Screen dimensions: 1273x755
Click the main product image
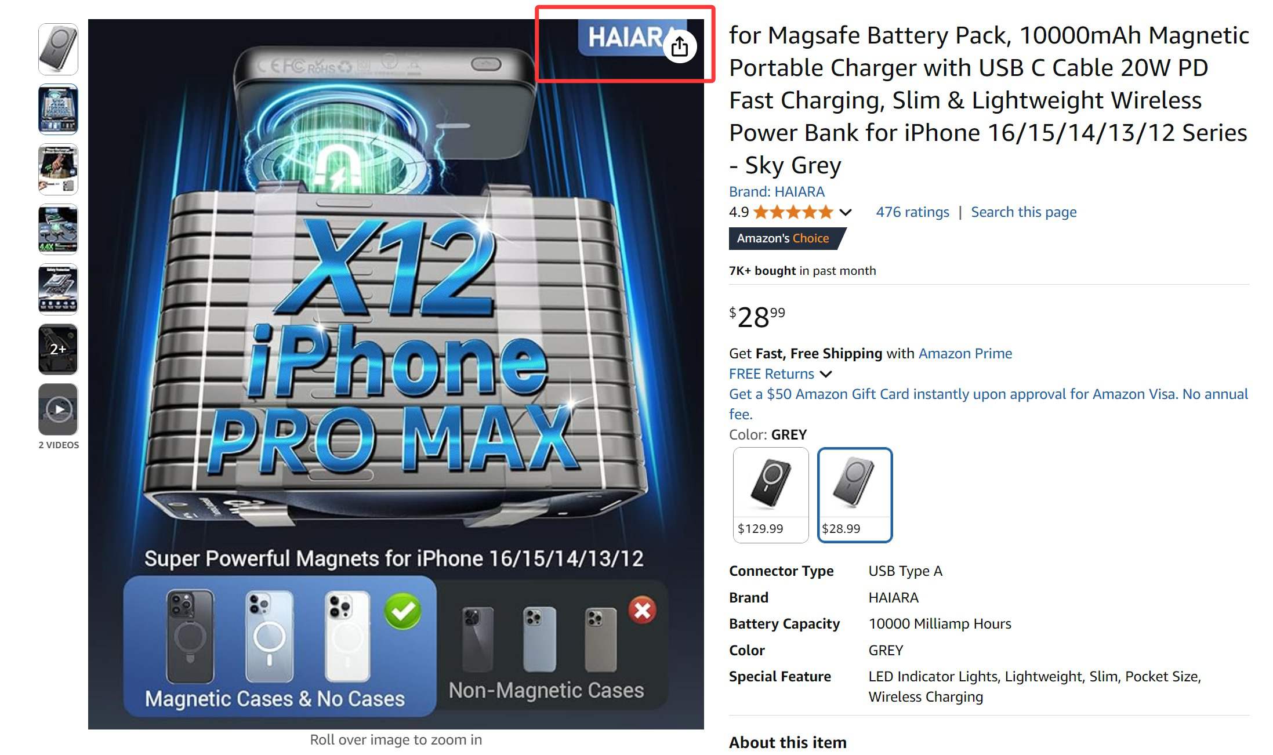pos(396,374)
